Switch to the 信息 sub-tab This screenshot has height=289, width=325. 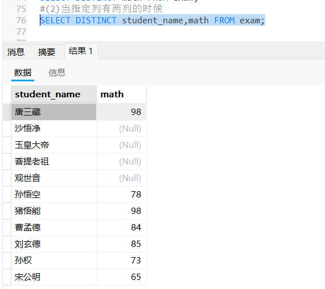coord(57,73)
